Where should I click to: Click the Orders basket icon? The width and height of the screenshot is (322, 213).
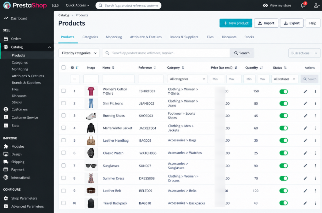[6, 39]
